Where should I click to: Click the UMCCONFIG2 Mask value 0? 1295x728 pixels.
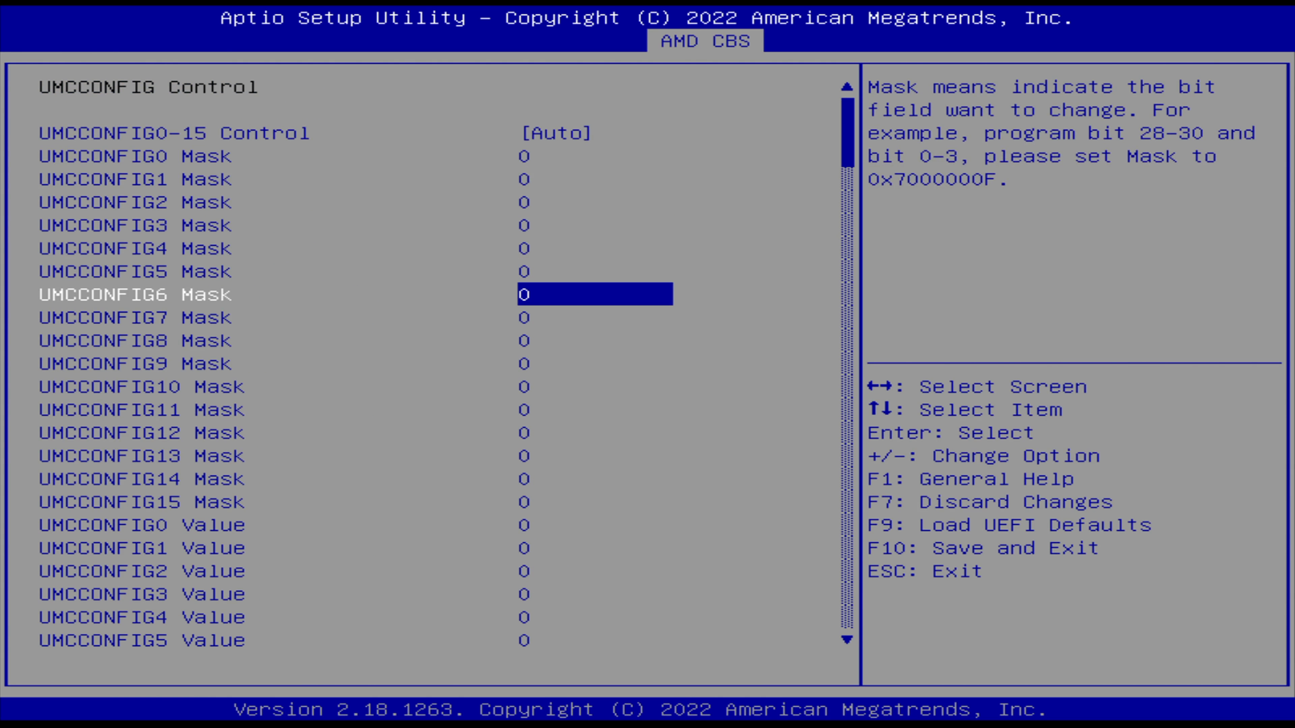(524, 203)
